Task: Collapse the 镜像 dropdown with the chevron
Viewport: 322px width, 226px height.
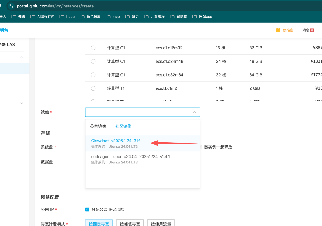Action: (x=194, y=112)
